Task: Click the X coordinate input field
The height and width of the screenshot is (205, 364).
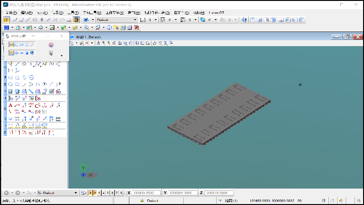Action: click(x=146, y=193)
